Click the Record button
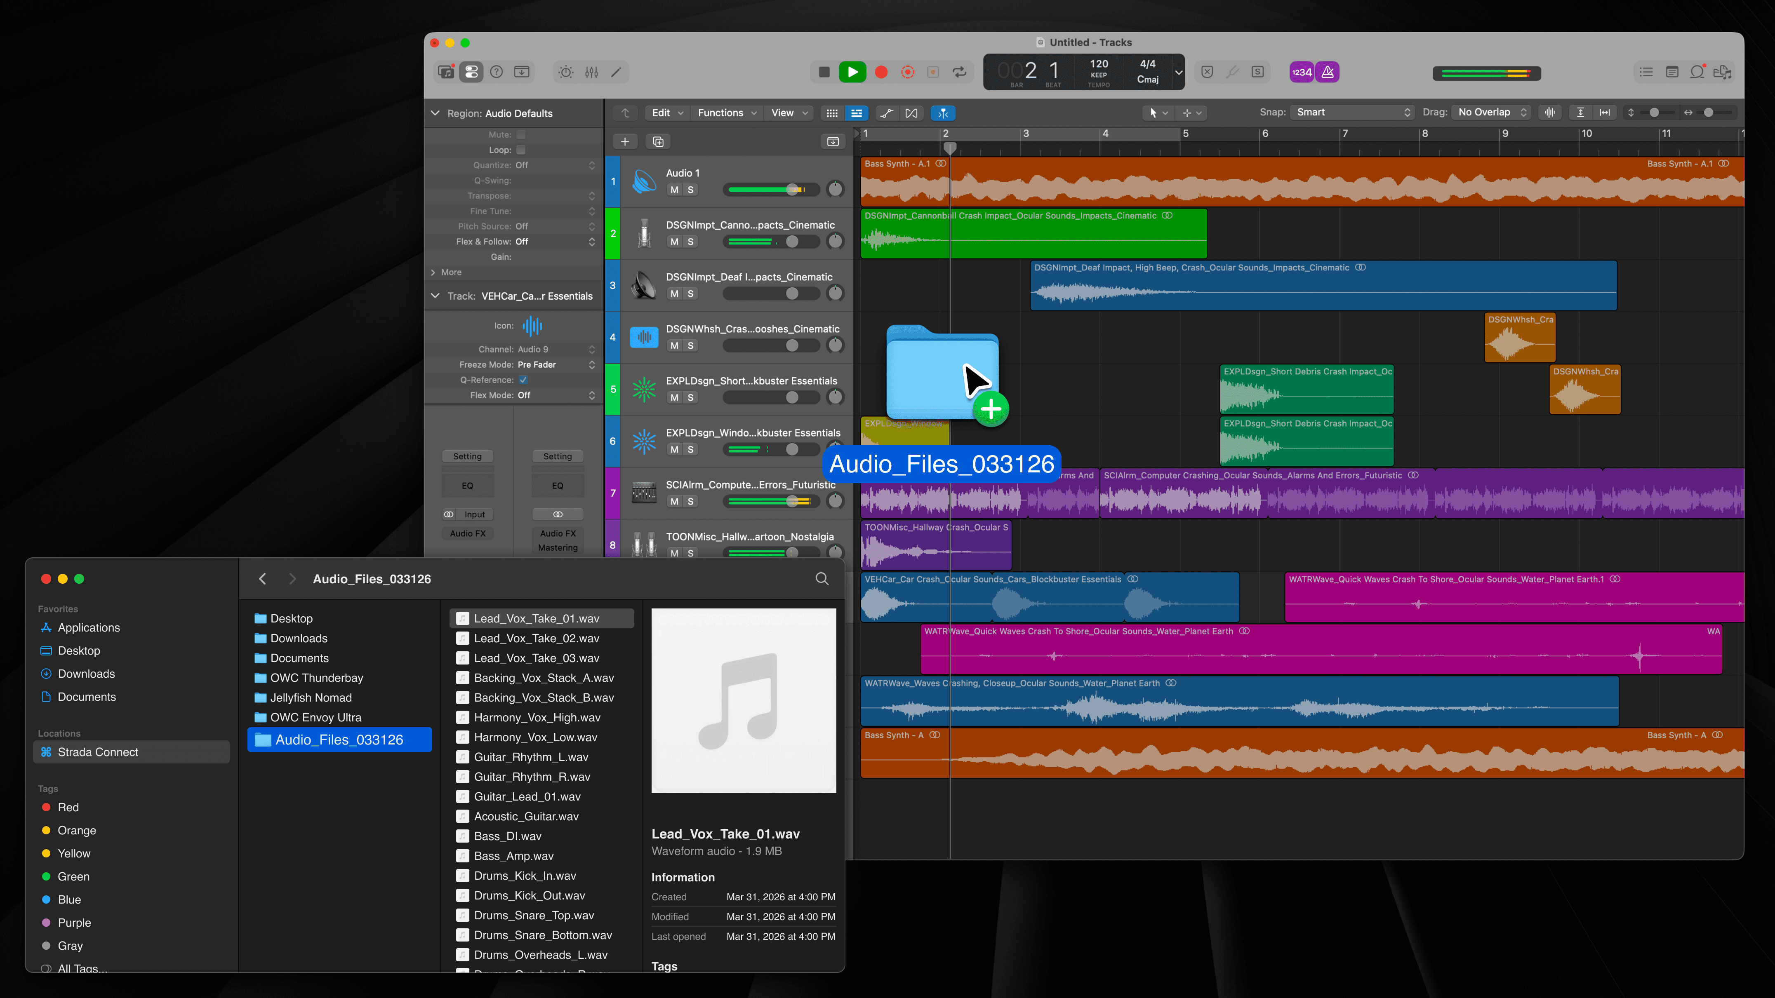This screenshot has height=998, width=1775. 880,72
